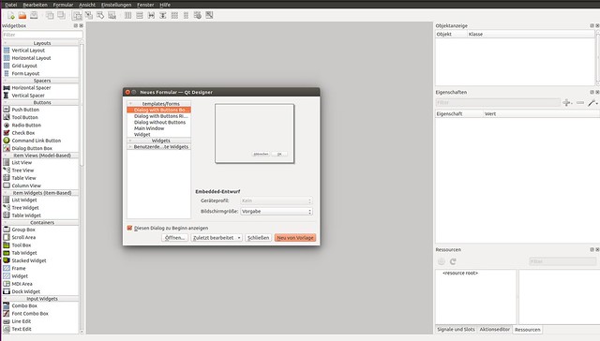This screenshot has width=600, height=341.
Task: Open the Bildschirmgröße combo box
Action: [277, 212]
